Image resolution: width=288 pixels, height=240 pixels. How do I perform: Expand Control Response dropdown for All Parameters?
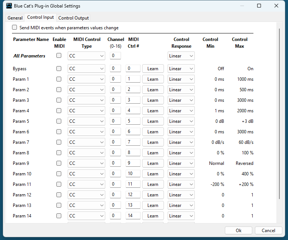coord(181,56)
